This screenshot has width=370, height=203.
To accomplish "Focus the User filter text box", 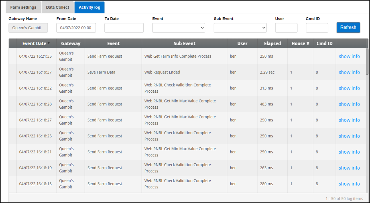I will coord(286,28).
